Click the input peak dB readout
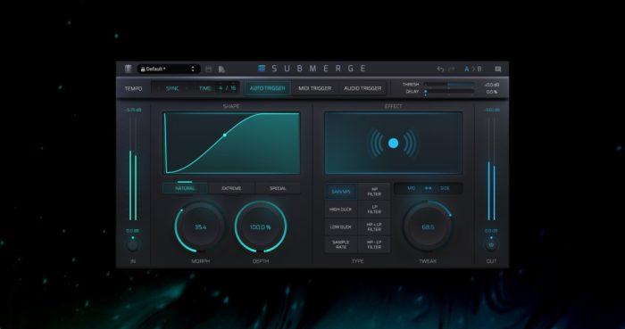 [x=133, y=110]
